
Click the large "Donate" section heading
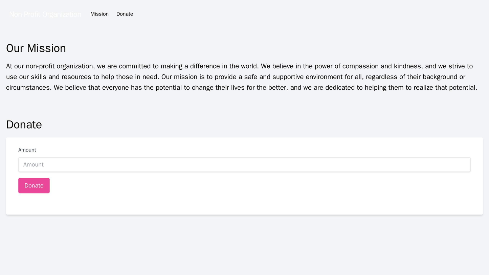tap(24, 125)
